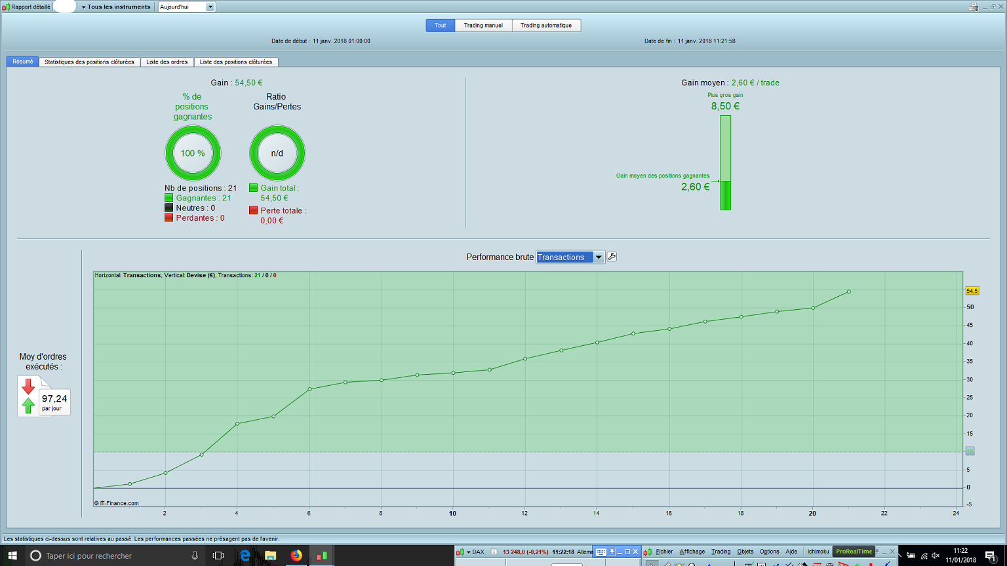Viewport: 1007px width, 566px height.
Task: Click the info icon next to DAX
Action: click(494, 552)
